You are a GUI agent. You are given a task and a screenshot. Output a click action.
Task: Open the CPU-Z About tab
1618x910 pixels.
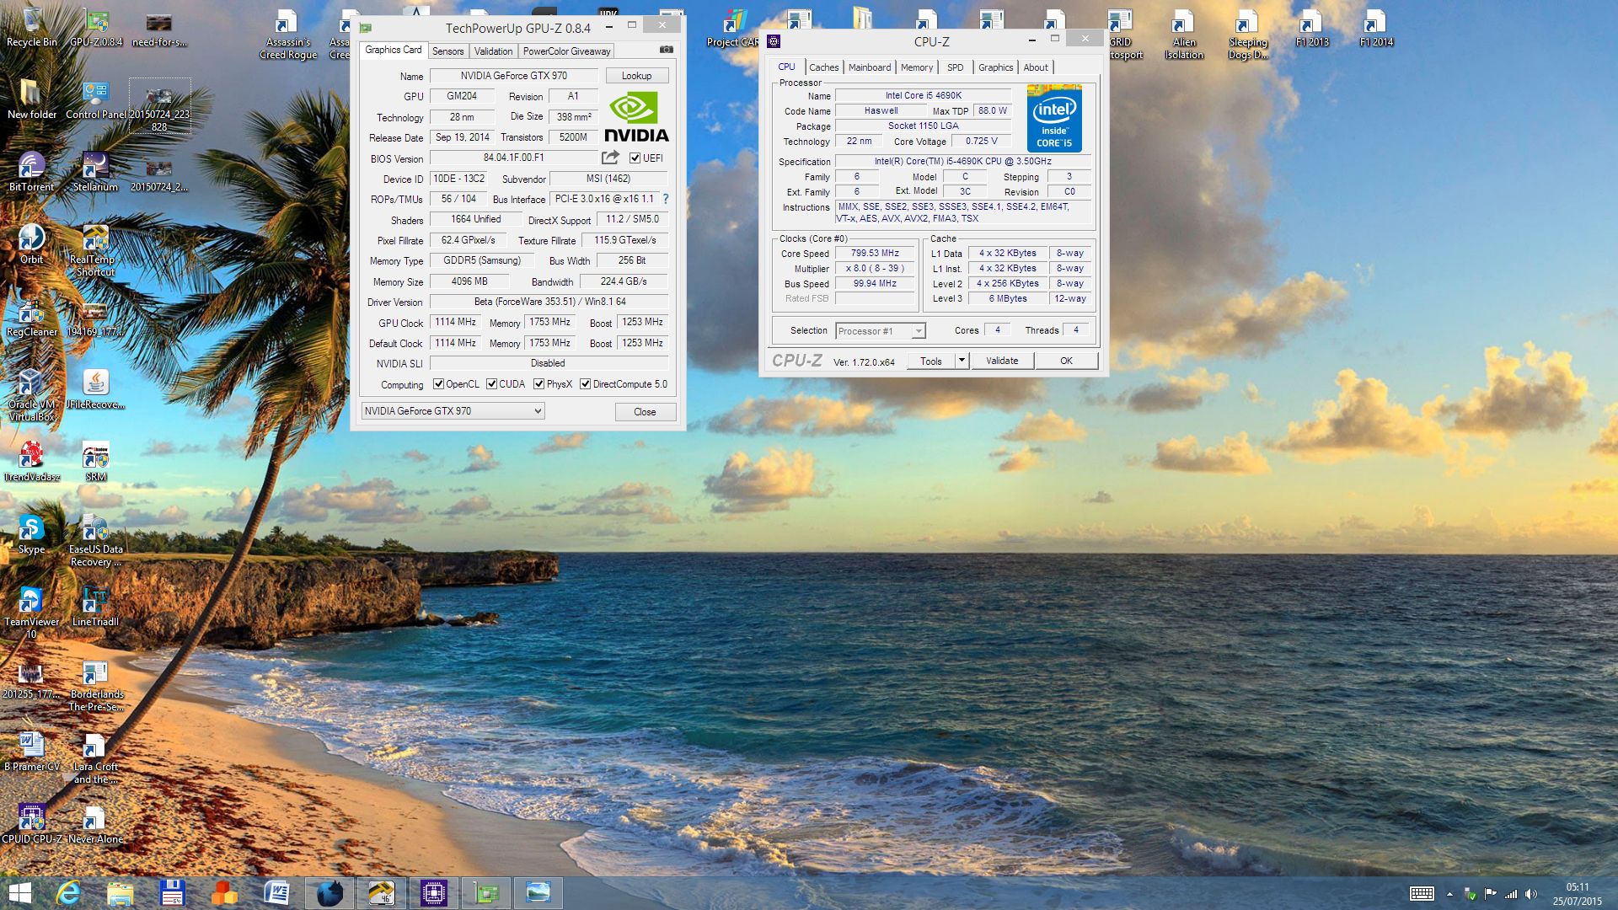pos(1036,67)
